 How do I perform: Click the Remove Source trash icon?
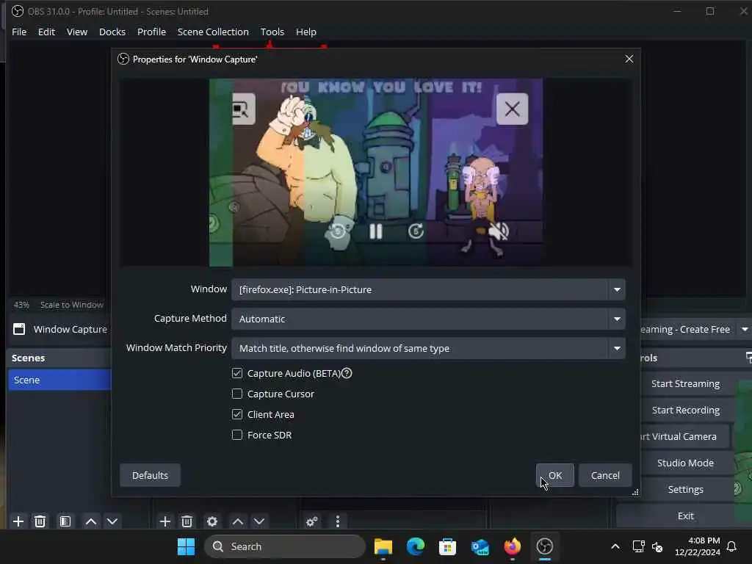(187, 521)
